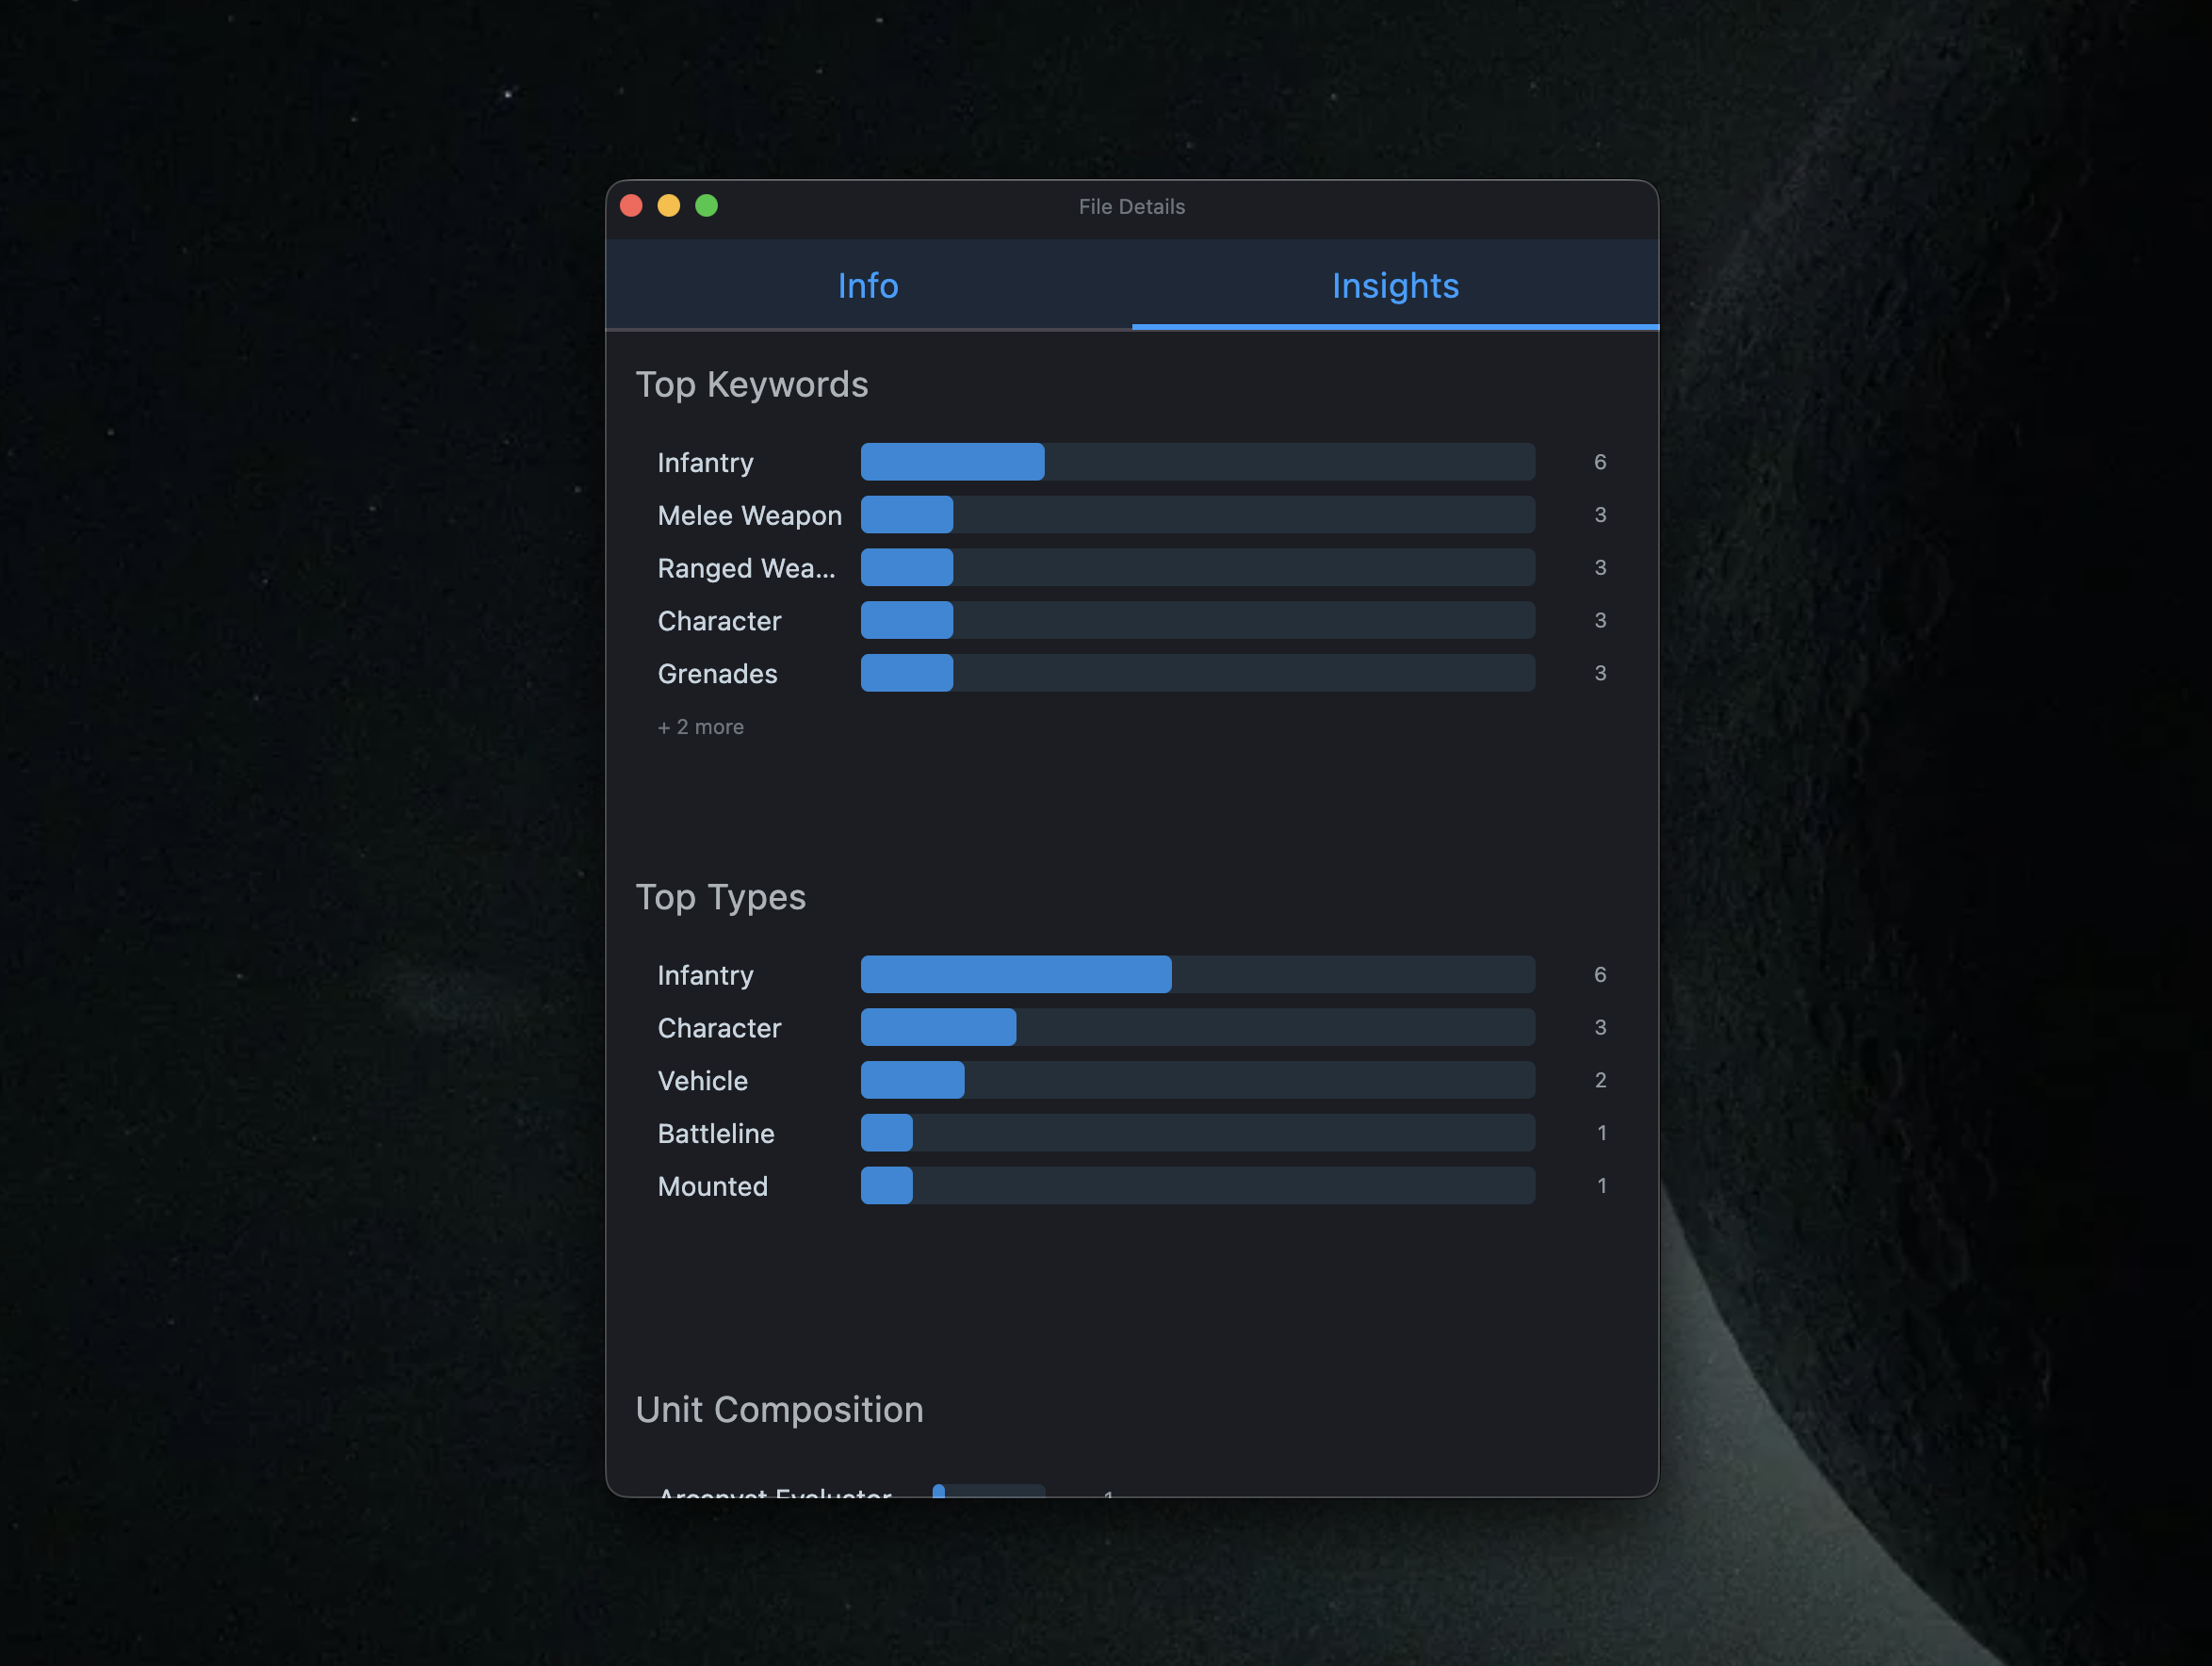Click the Vehicle type row
Viewport: 2212px width, 1666px height.
[x=702, y=1080]
